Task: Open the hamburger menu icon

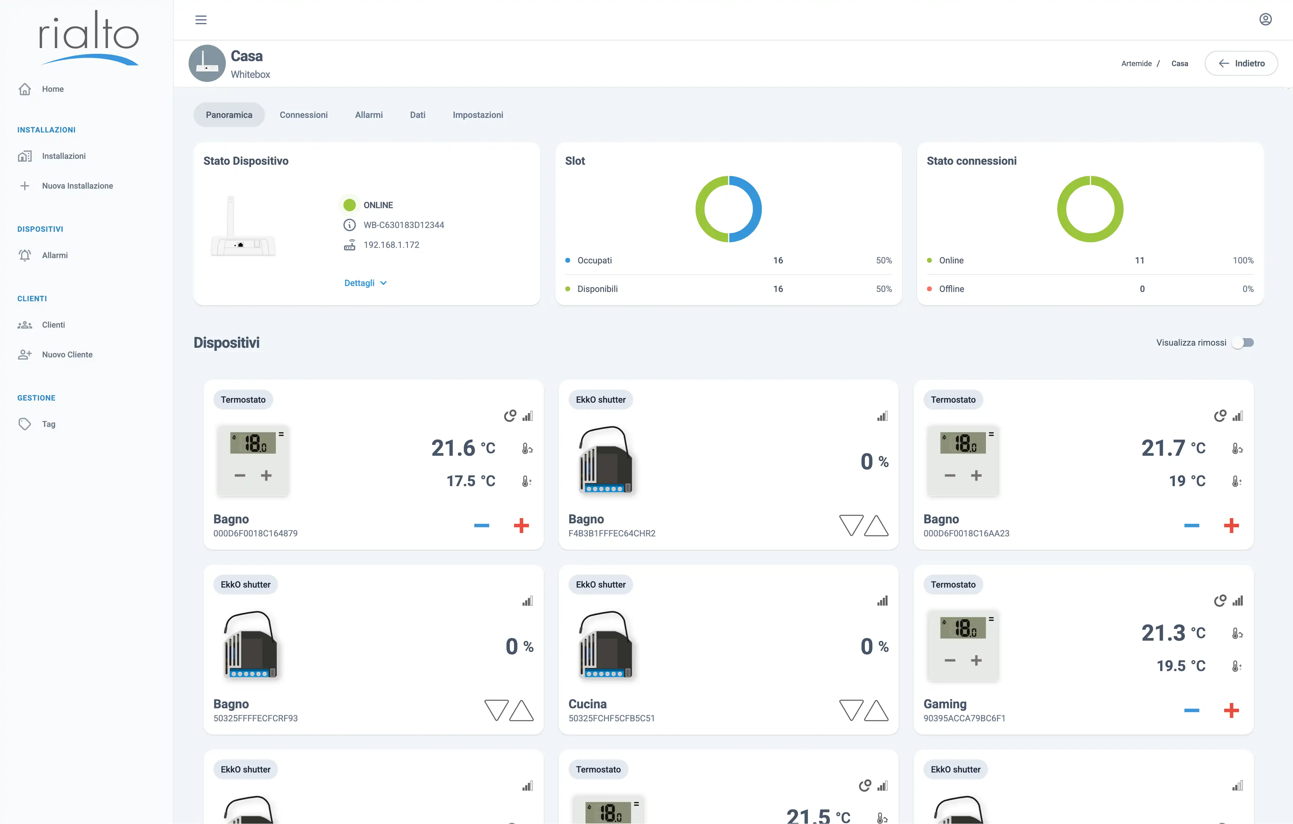Action: [201, 20]
